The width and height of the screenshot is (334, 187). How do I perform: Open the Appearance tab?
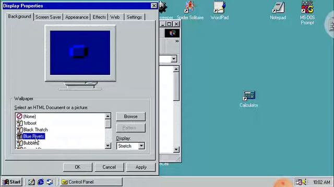(77, 17)
